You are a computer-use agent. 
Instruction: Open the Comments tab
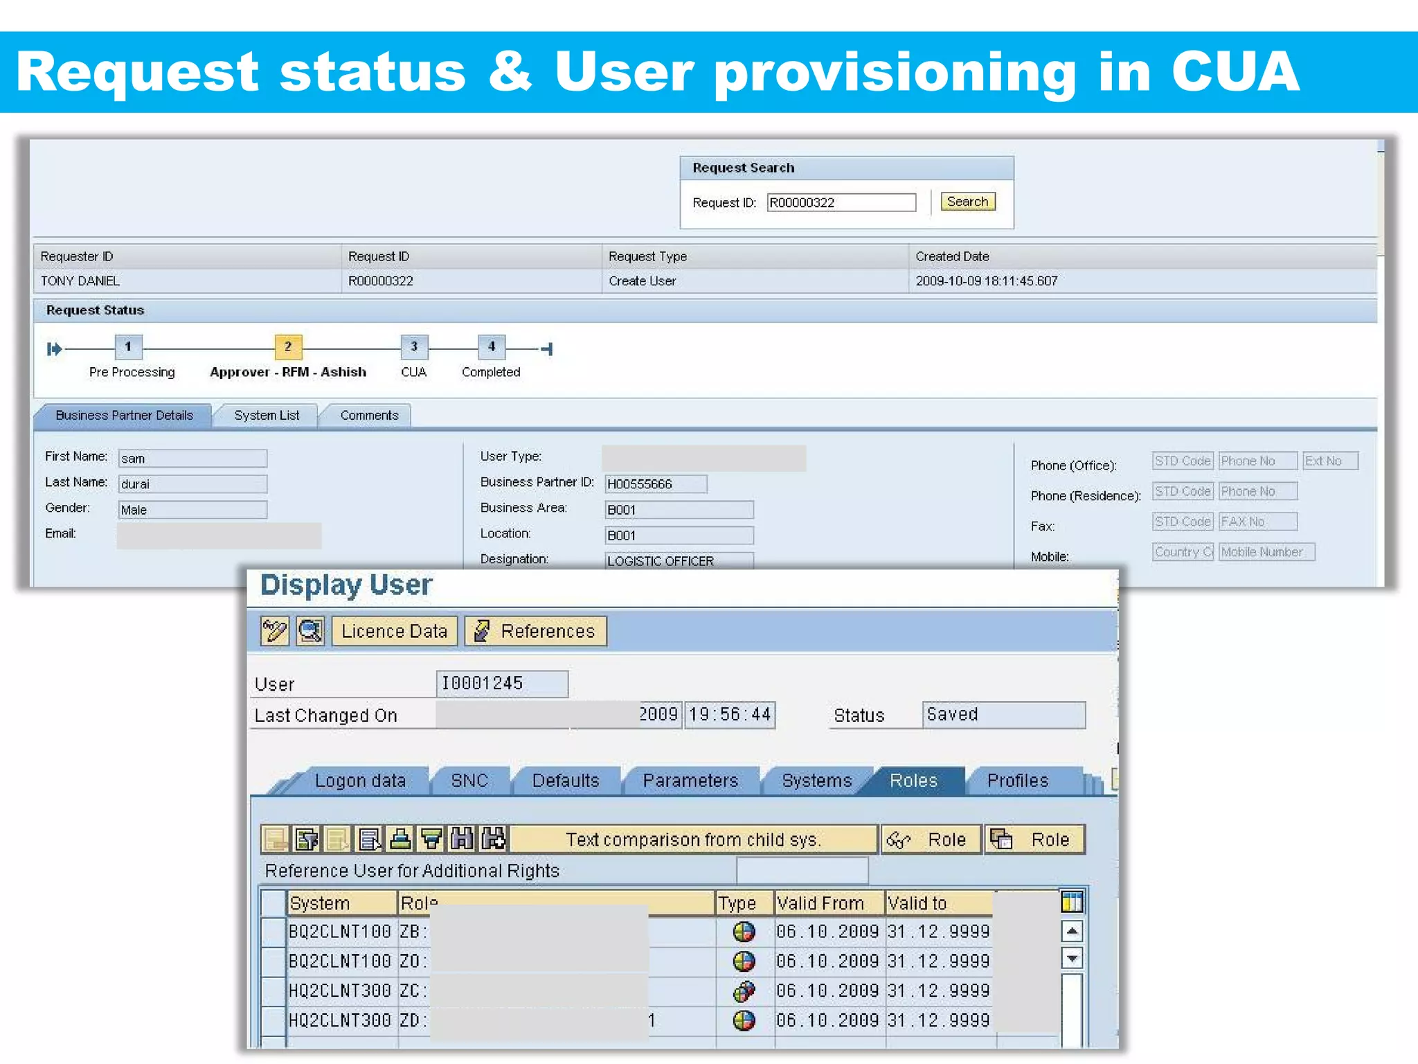[369, 416]
